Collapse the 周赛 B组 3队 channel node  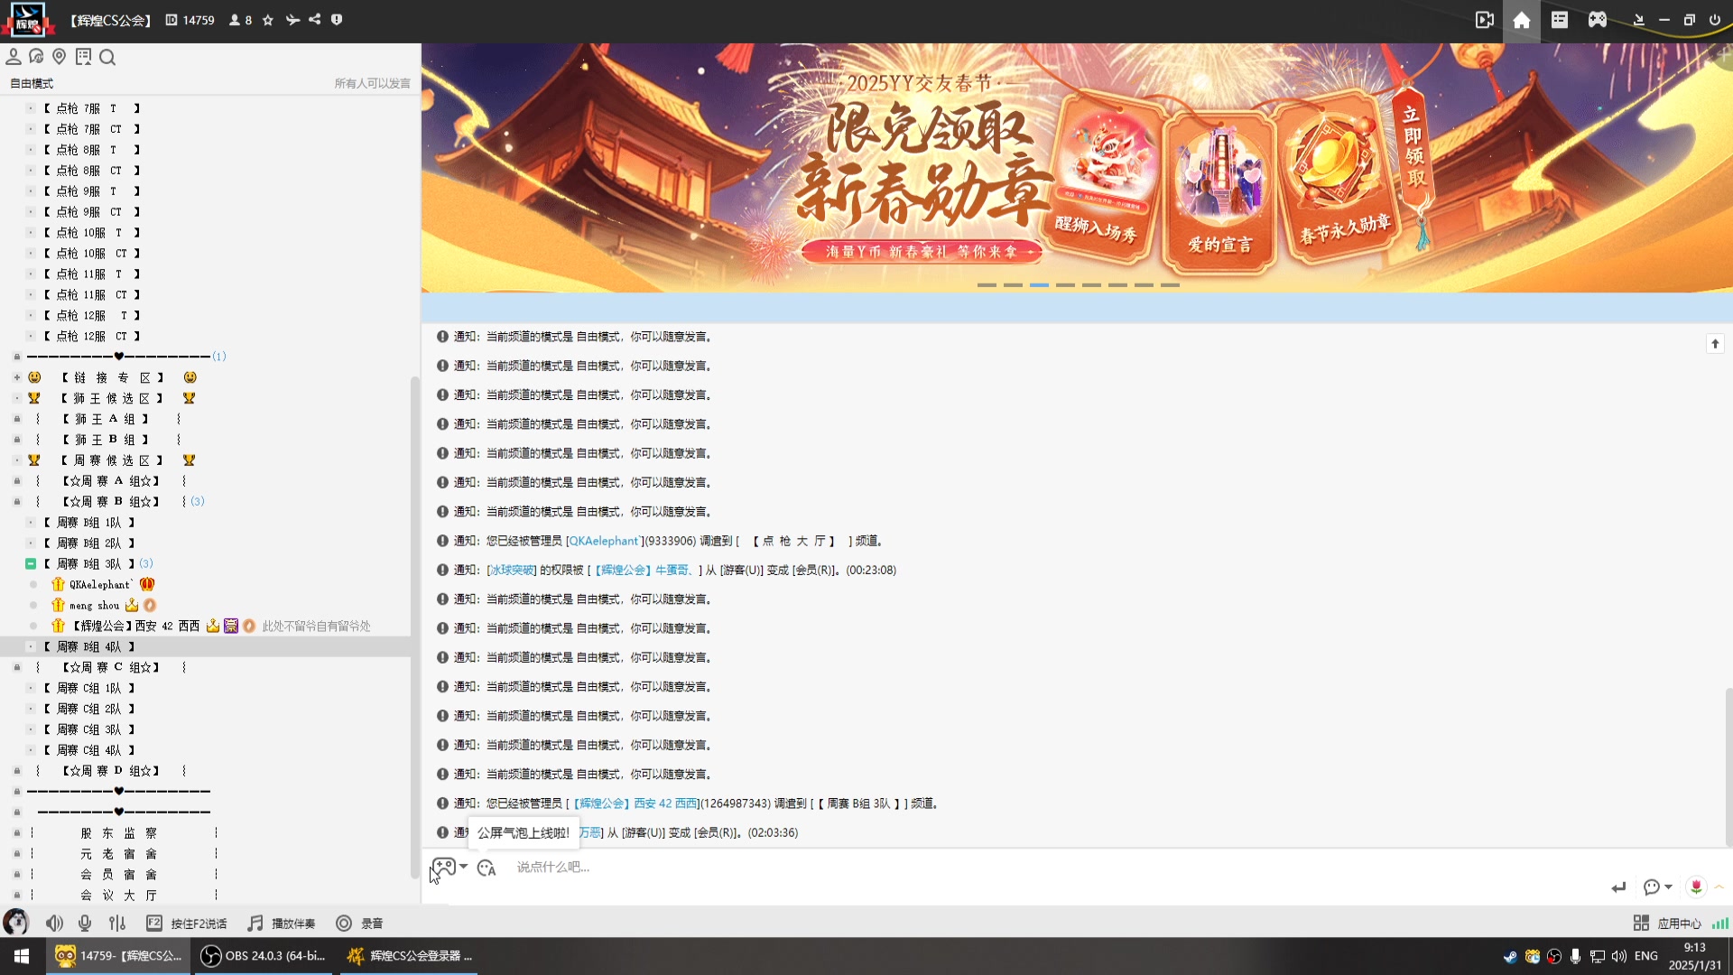(x=30, y=563)
